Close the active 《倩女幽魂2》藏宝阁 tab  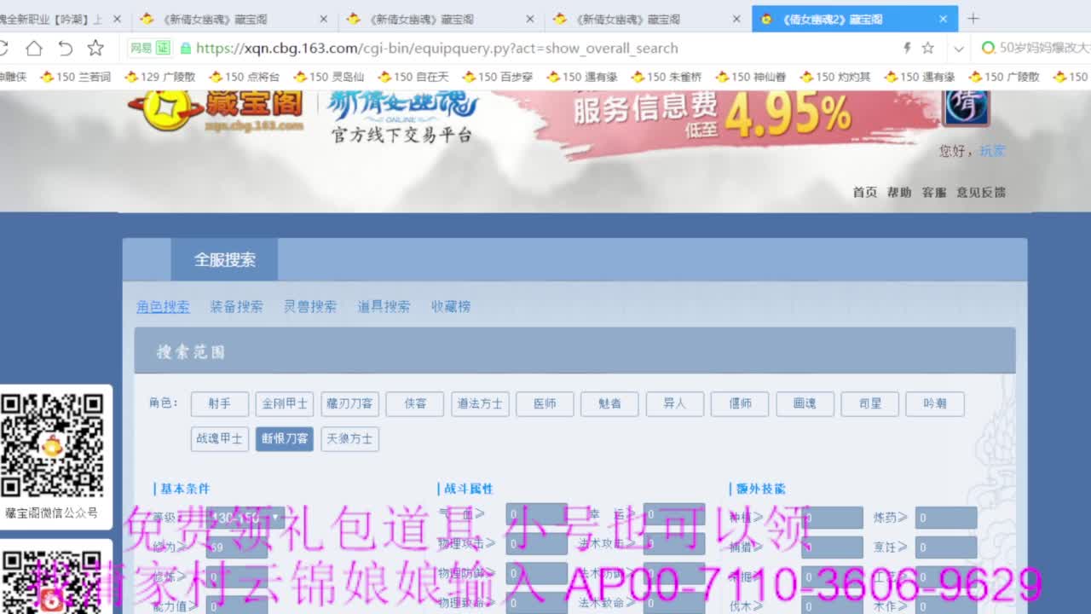943,19
